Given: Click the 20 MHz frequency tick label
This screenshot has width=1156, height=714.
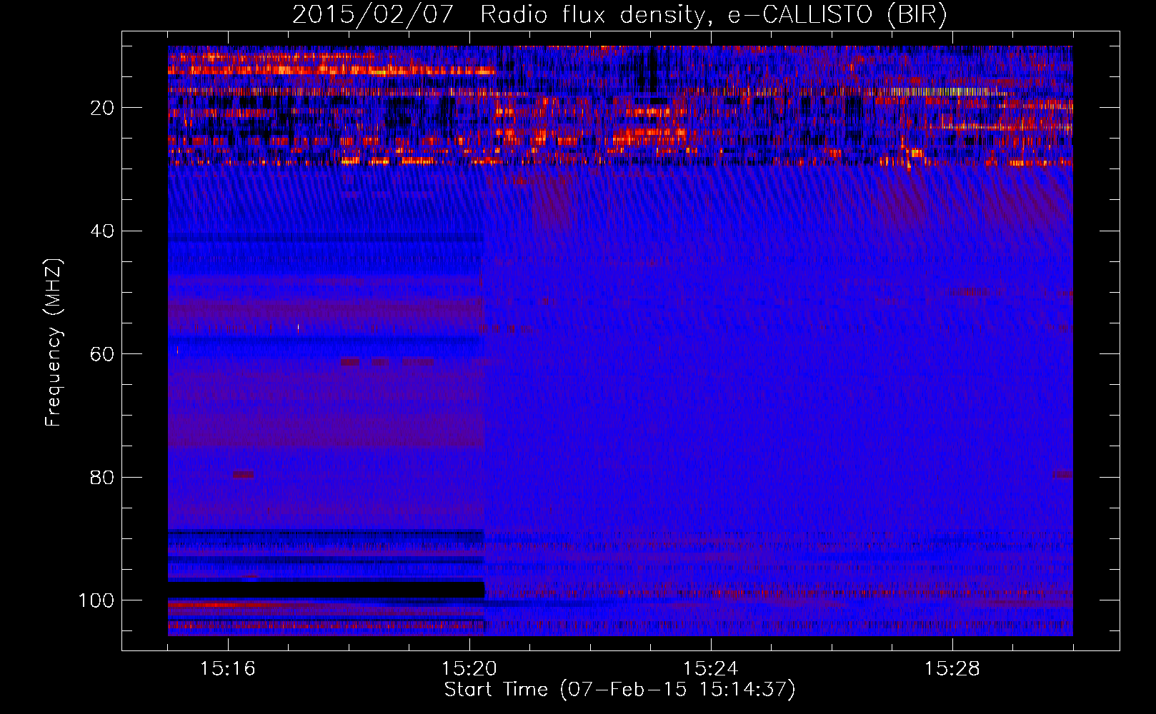Looking at the screenshot, I should (x=102, y=108).
